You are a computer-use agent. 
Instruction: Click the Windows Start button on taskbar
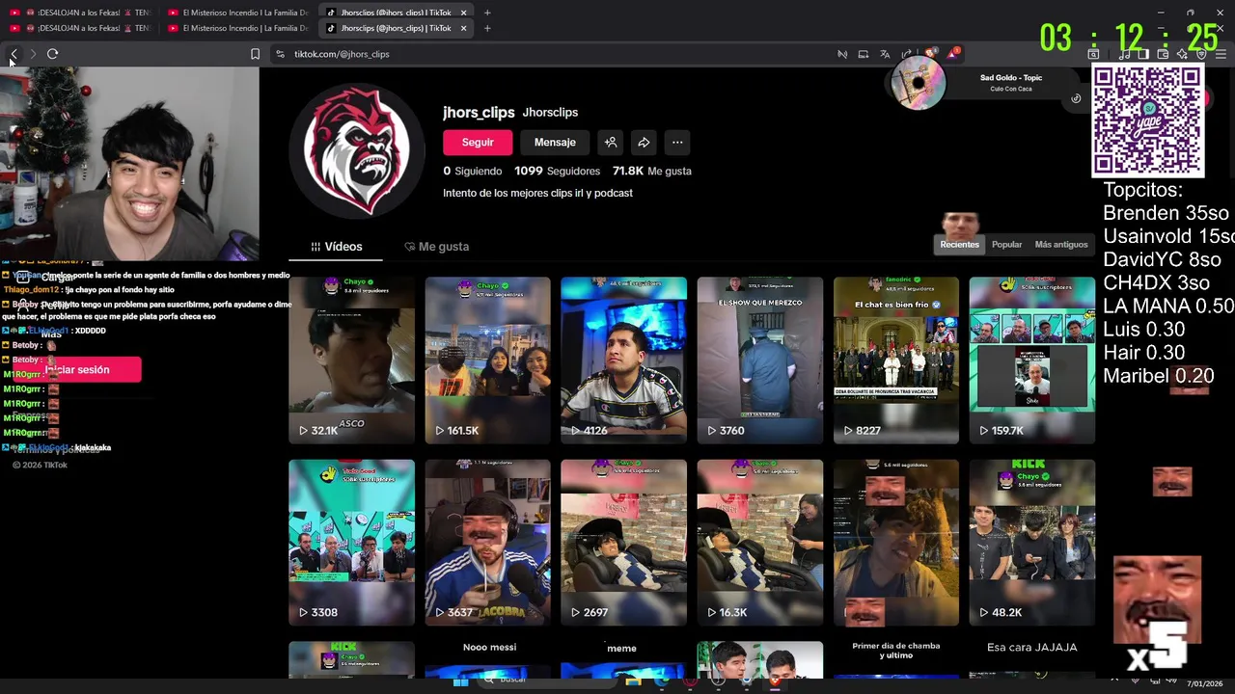(x=461, y=682)
